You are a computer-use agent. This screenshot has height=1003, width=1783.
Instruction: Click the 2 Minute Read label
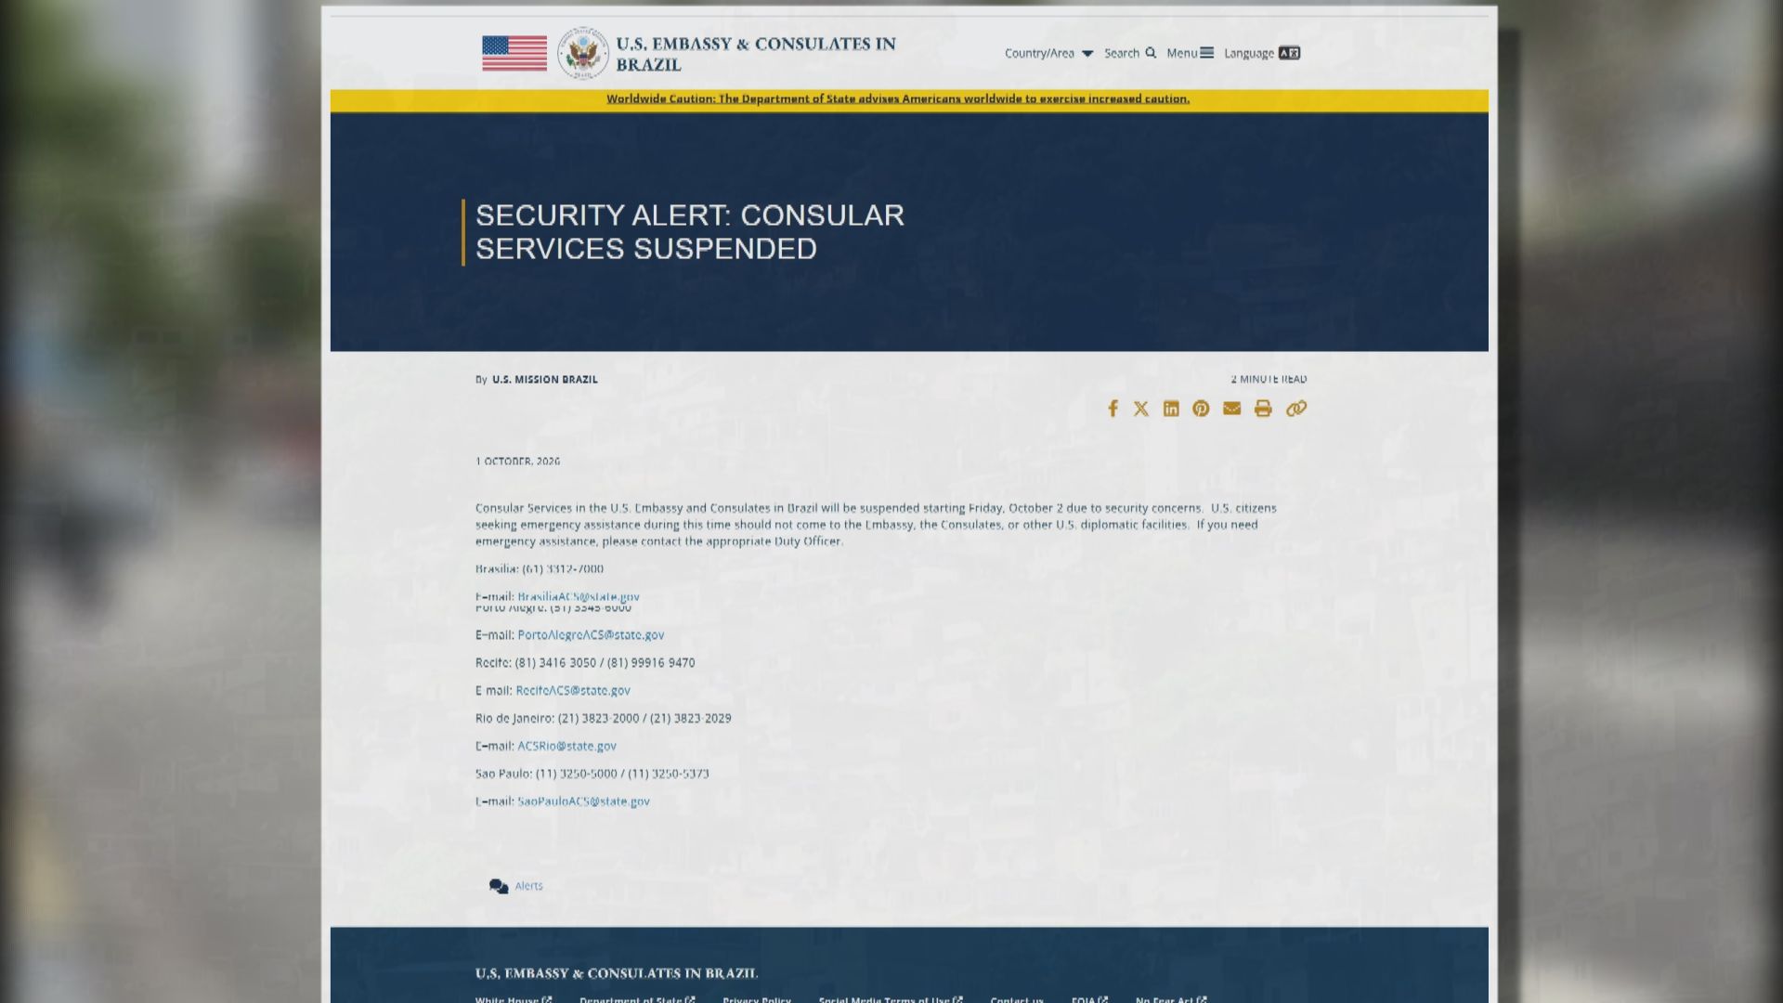(x=1268, y=379)
